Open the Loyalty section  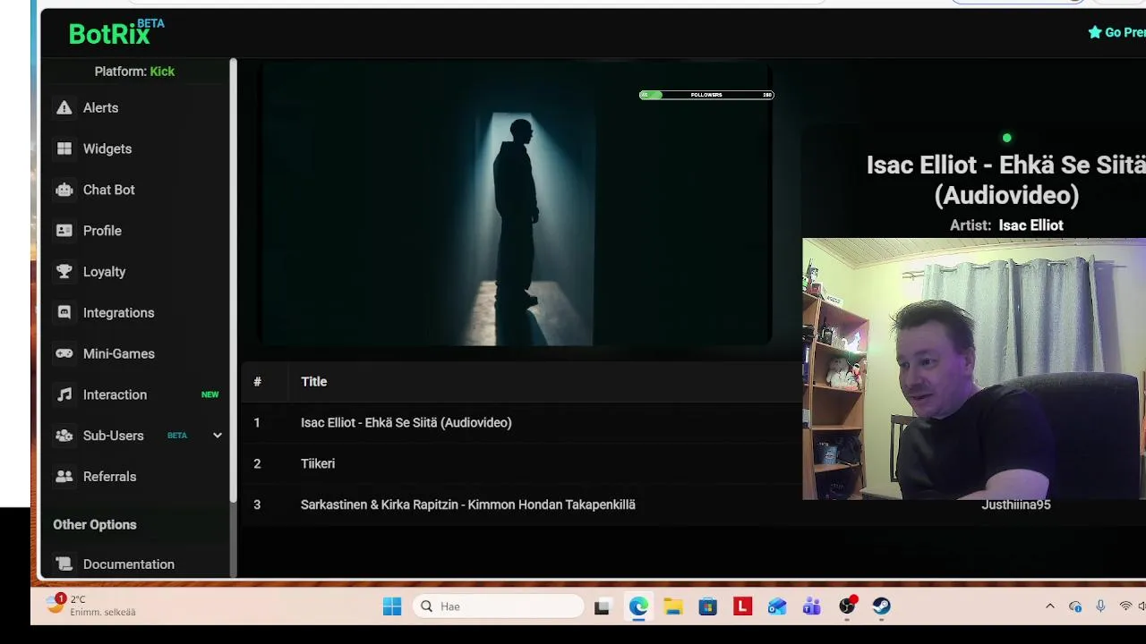104,272
